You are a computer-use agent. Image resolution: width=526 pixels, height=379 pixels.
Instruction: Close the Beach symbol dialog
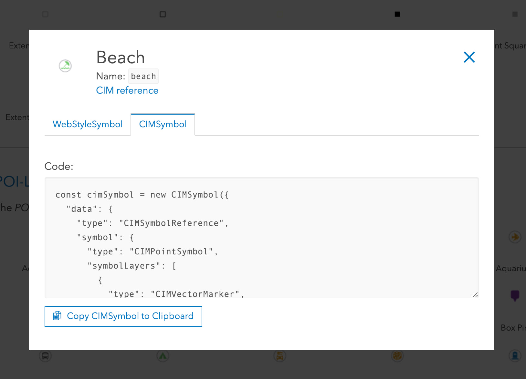click(469, 57)
